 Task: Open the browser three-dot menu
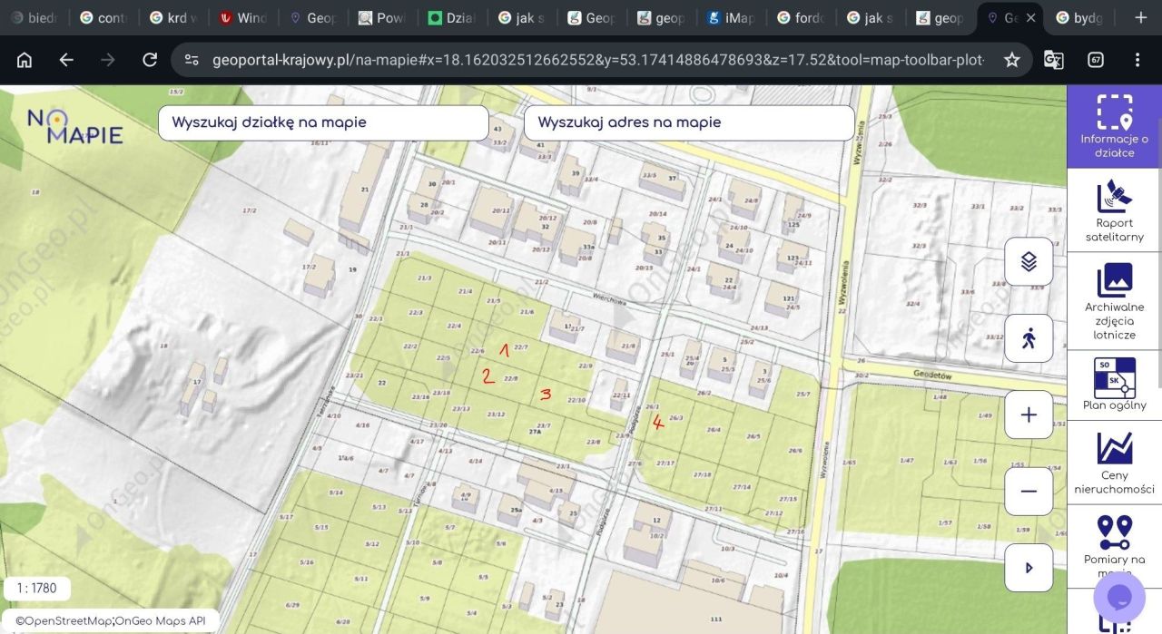[1137, 60]
